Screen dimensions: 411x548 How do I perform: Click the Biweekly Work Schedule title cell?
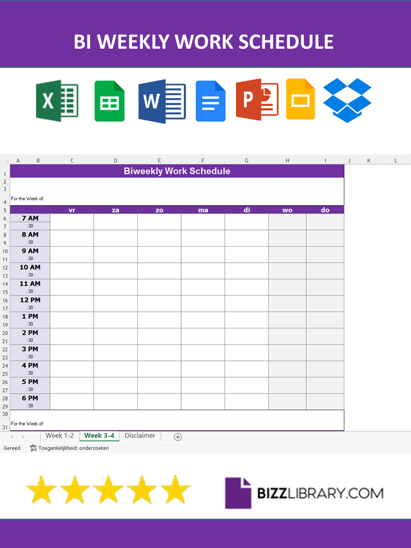[x=177, y=171]
